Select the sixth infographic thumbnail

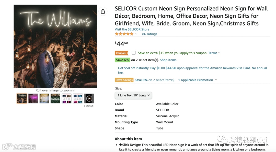[78, 98]
